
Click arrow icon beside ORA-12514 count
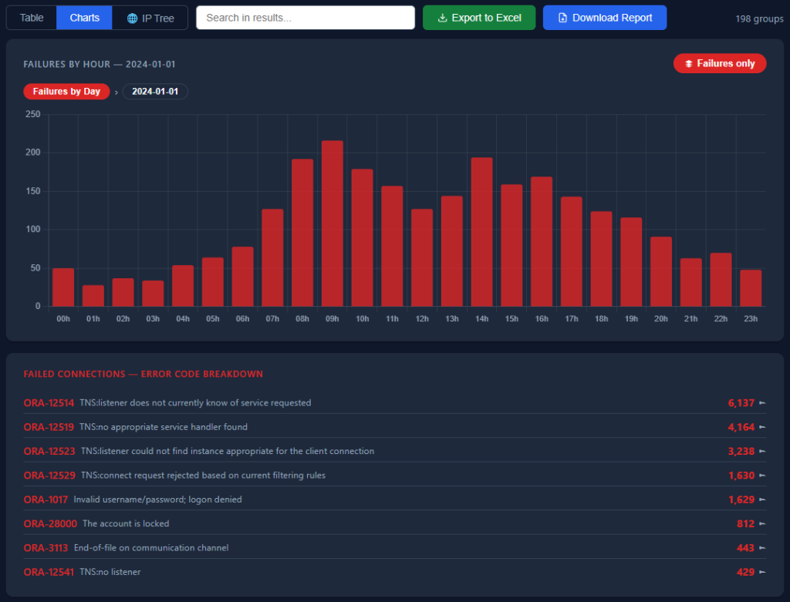tap(762, 402)
